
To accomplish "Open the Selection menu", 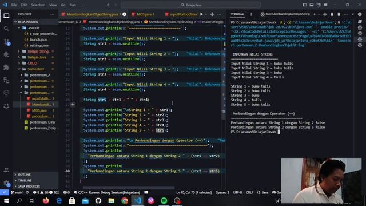I will click(38, 5).
